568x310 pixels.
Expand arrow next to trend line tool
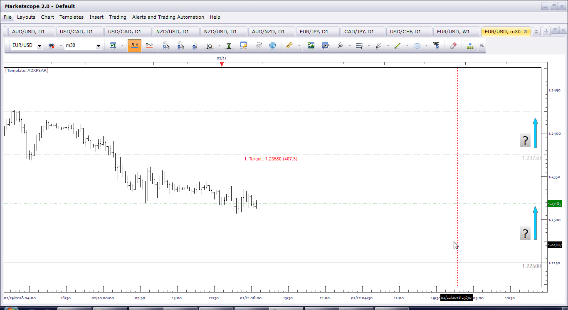tap(407, 46)
